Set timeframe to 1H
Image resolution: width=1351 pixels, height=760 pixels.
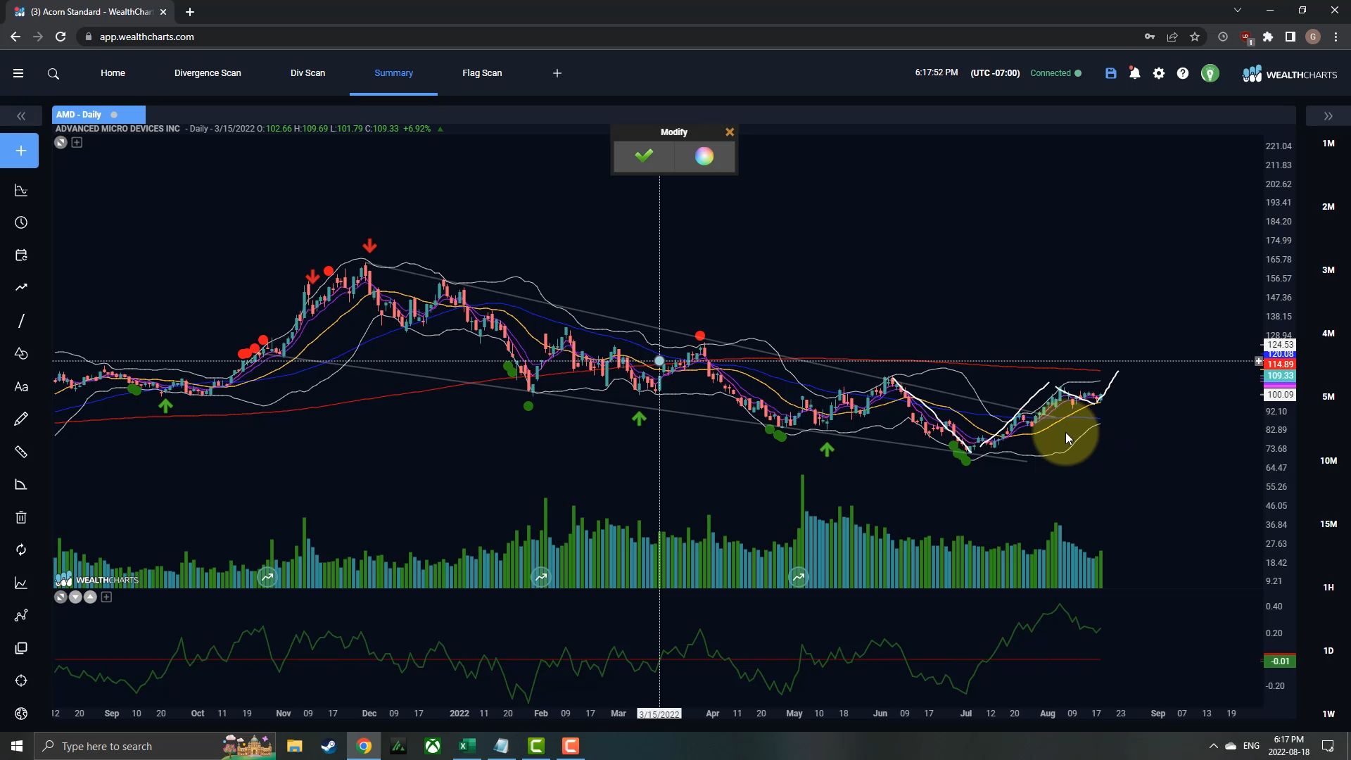click(1328, 588)
